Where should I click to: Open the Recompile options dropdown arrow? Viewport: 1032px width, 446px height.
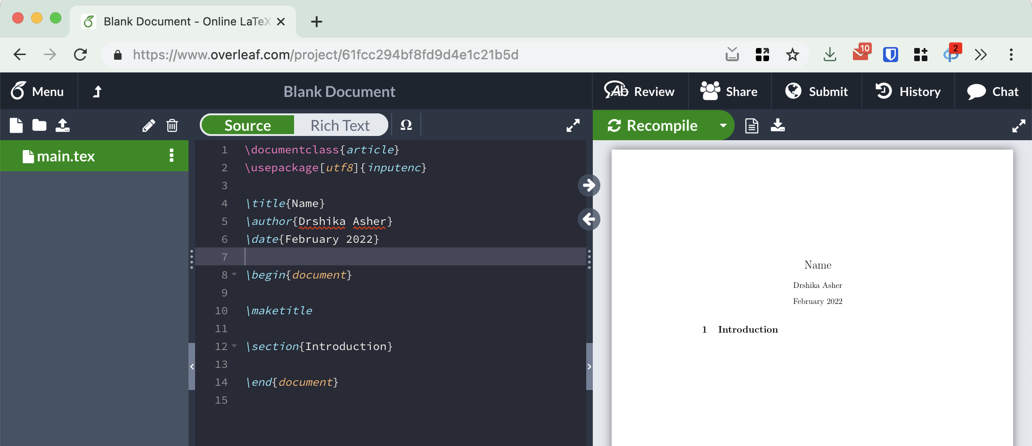pos(723,125)
